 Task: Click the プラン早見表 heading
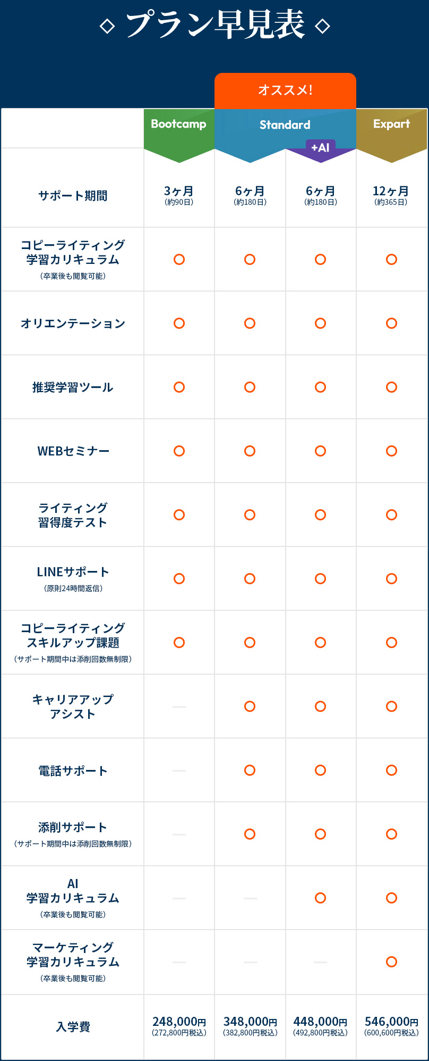[x=214, y=25]
